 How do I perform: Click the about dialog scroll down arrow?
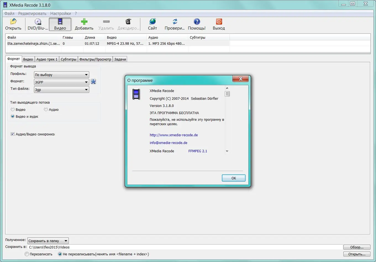click(227, 151)
